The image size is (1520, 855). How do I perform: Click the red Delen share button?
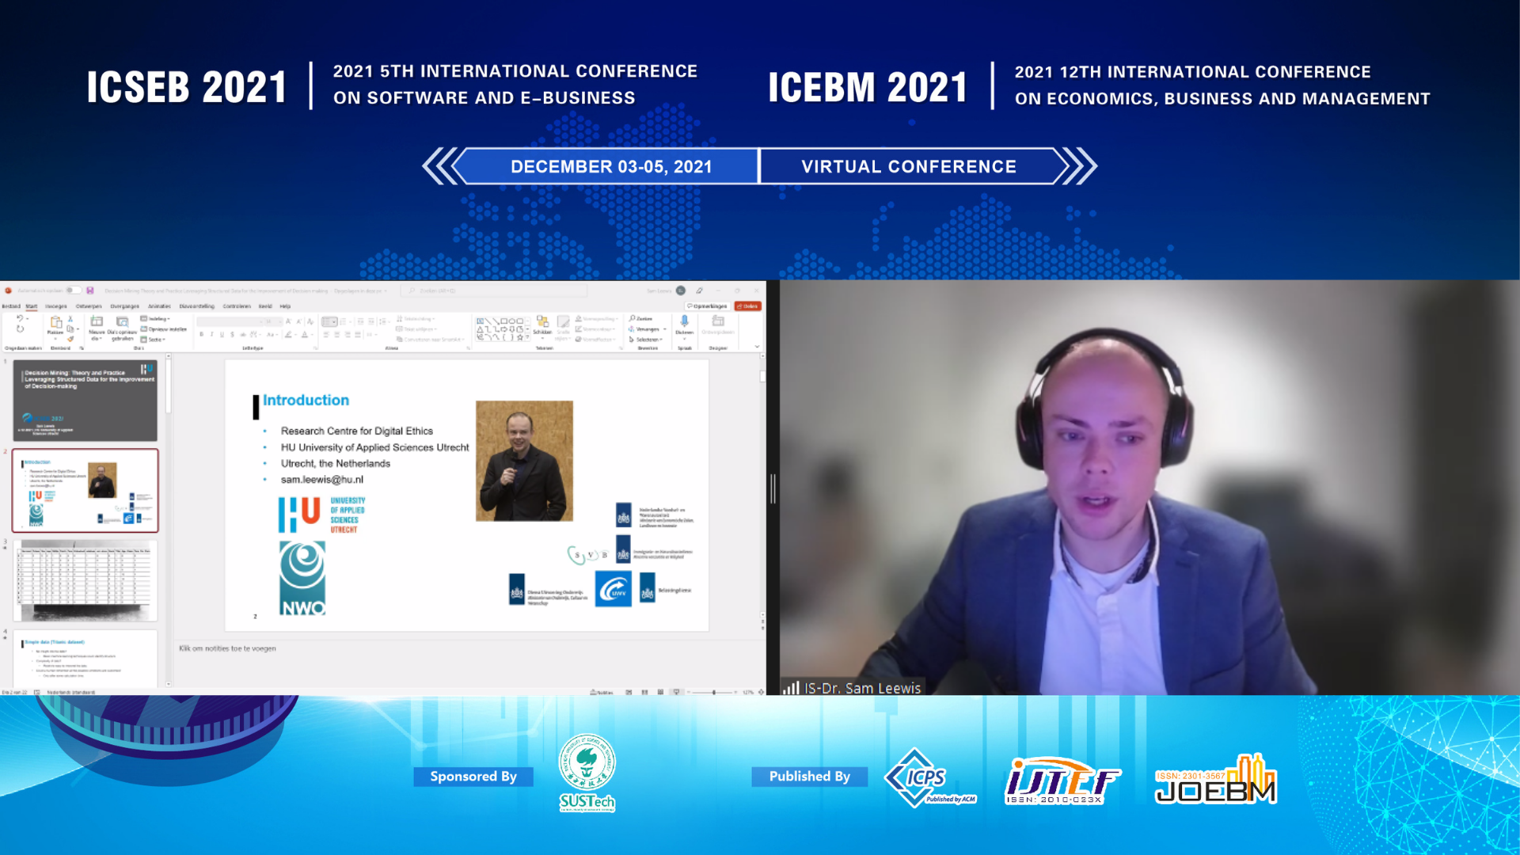748,306
